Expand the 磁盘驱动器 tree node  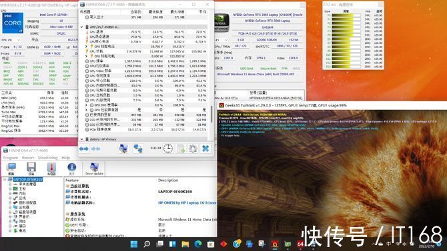point(10,212)
